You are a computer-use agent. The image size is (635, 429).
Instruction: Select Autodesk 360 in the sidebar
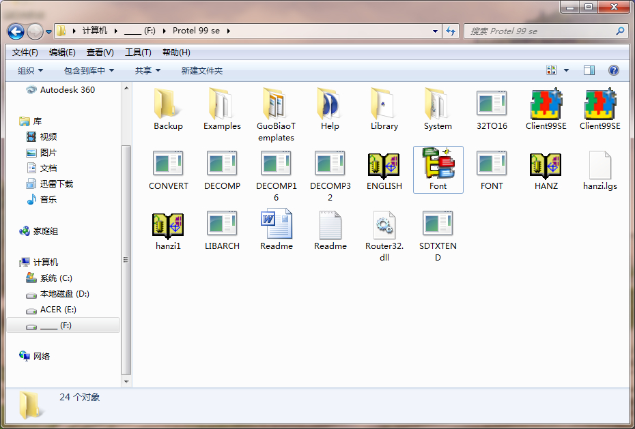(61, 90)
